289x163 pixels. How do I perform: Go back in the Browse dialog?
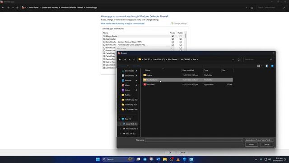pyautogui.click(x=120, y=59)
